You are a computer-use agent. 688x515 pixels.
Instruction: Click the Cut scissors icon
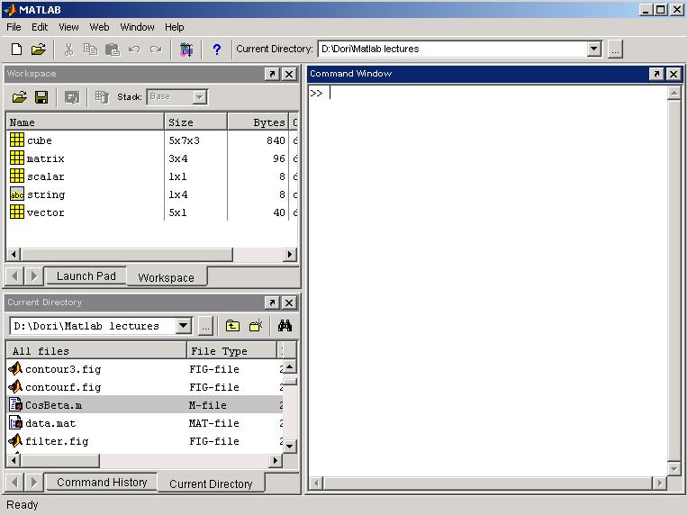68,50
